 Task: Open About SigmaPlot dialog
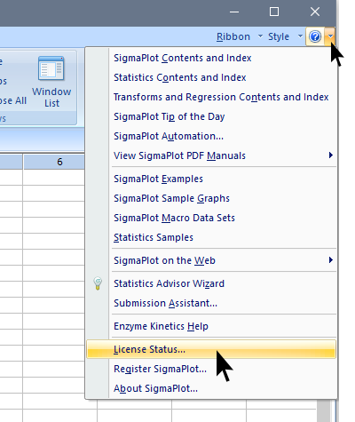211,388
